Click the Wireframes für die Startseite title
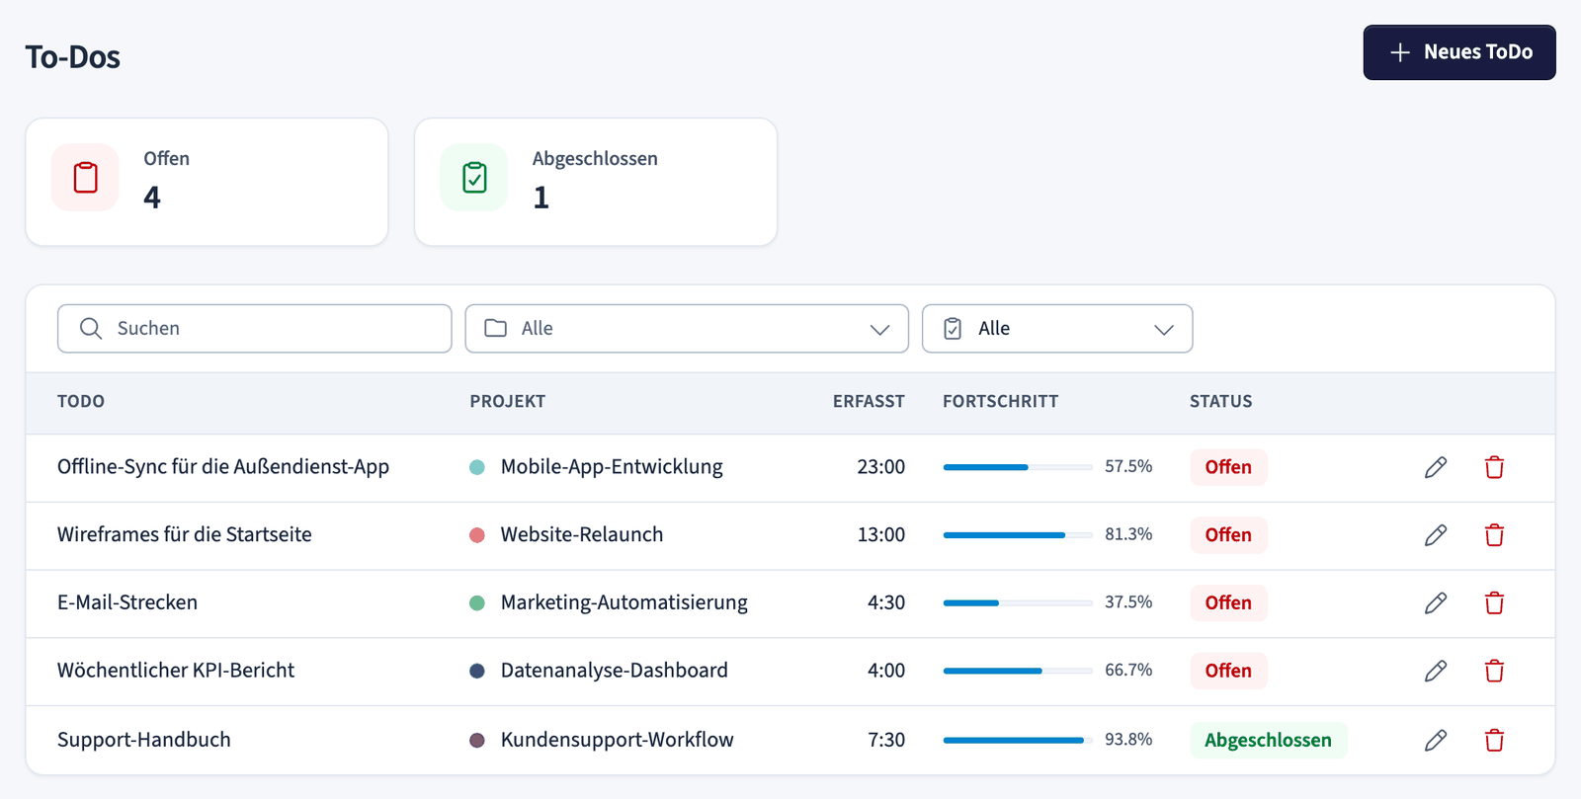The image size is (1581, 799). [x=185, y=534]
